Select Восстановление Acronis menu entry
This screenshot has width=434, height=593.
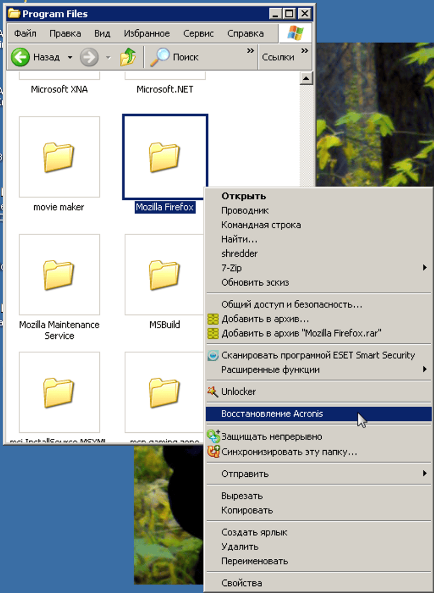(x=318, y=414)
